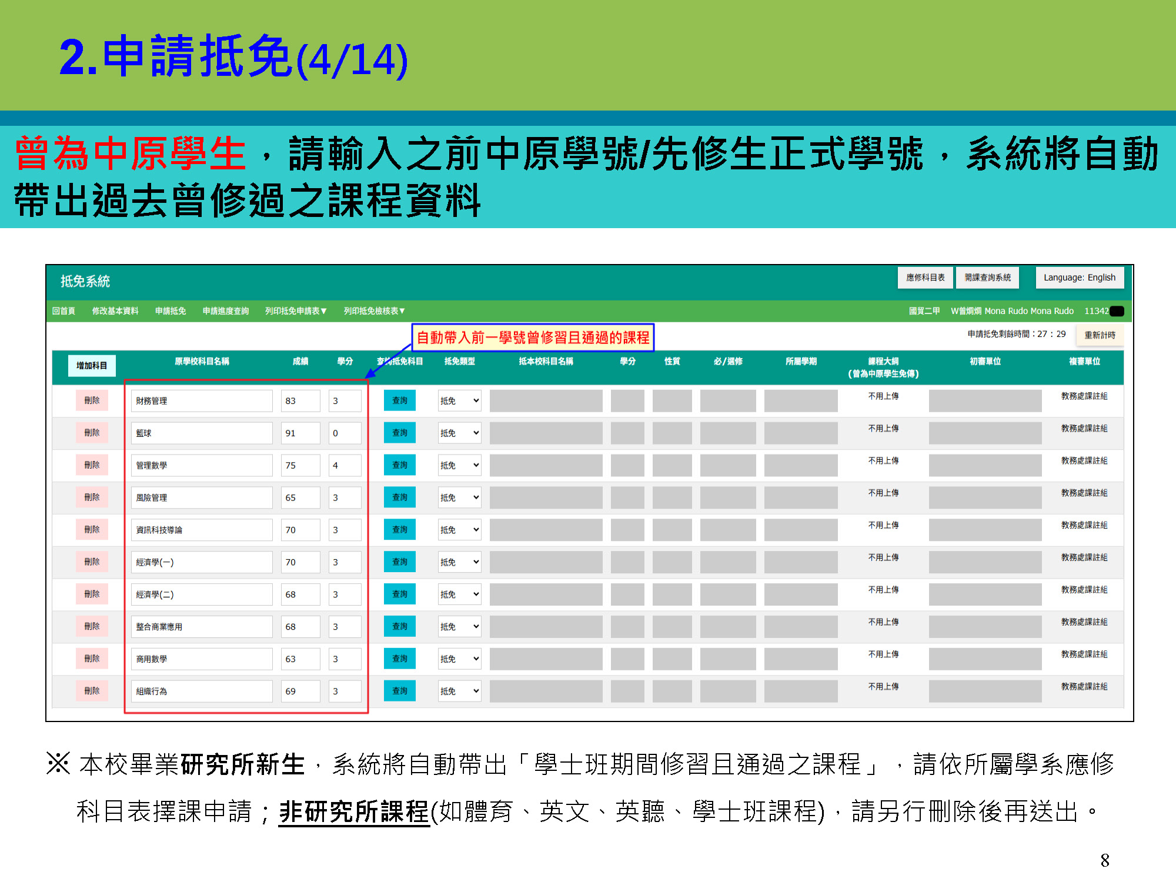Image resolution: width=1176 pixels, height=882 pixels.
Task: Click the 組織行為 subject name field
Action: (x=202, y=691)
